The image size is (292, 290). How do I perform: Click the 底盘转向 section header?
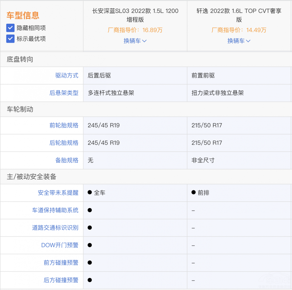coord(20,59)
